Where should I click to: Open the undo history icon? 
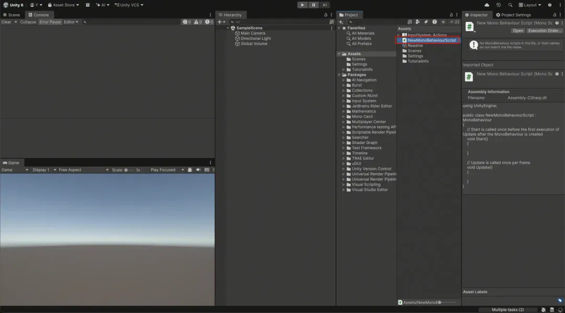(499, 5)
